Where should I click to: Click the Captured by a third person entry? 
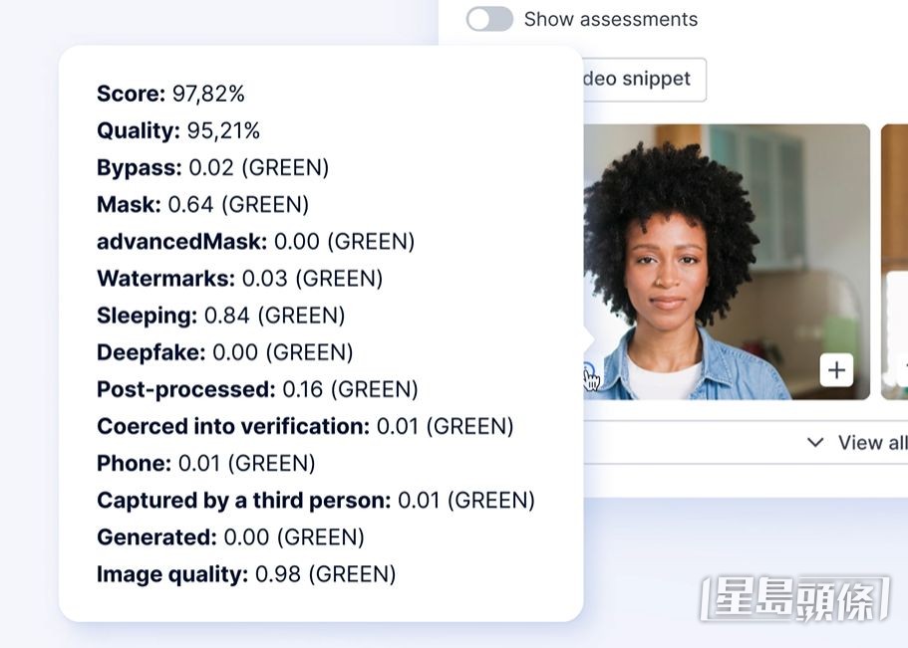tap(315, 500)
